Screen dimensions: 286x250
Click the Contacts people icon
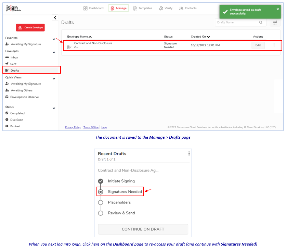[181, 8]
